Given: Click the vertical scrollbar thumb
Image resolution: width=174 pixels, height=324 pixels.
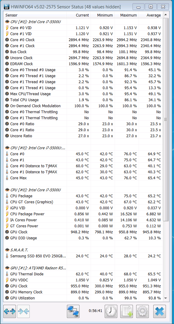Looking at the screenshot, I should [x=166, y=120].
